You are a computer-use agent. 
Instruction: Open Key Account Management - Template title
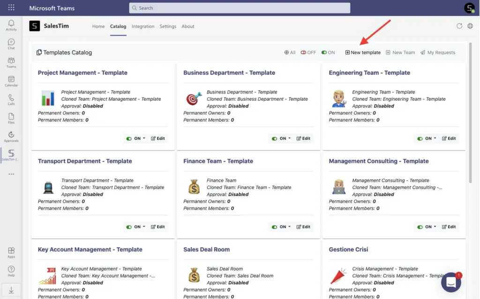90,249
